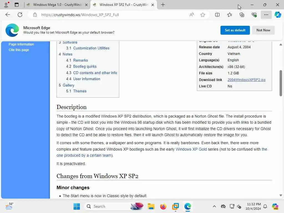Open Cite this page sidebar link

coord(19,50)
